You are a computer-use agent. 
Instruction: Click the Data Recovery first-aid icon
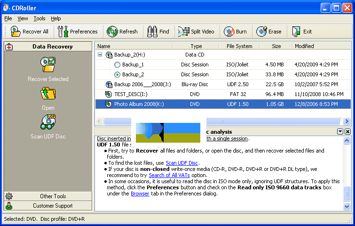click(x=9, y=47)
